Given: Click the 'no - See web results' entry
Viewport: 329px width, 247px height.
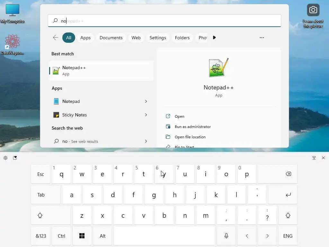Looking at the screenshot, I should (x=101, y=141).
